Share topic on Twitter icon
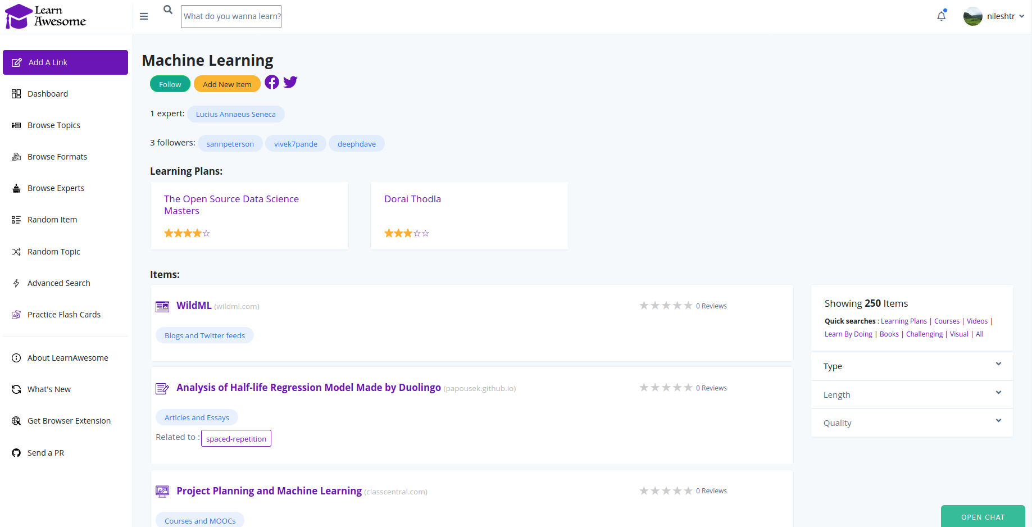Image resolution: width=1032 pixels, height=527 pixels. 290,82
